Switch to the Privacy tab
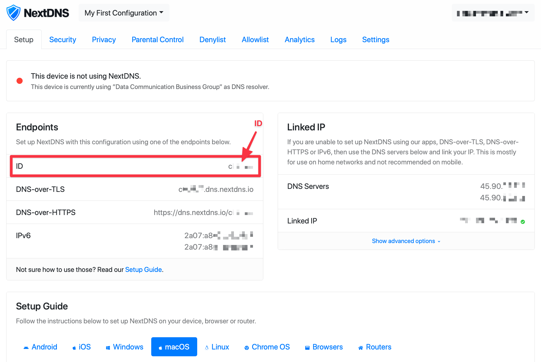Image resolution: width=541 pixels, height=362 pixels. pyautogui.click(x=104, y=39)
